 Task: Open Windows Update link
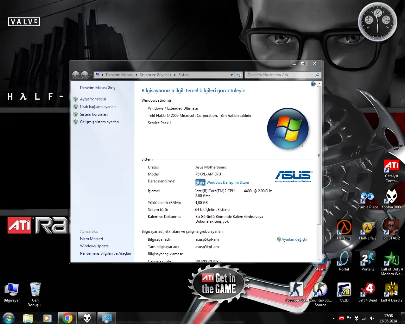[94, 246]
